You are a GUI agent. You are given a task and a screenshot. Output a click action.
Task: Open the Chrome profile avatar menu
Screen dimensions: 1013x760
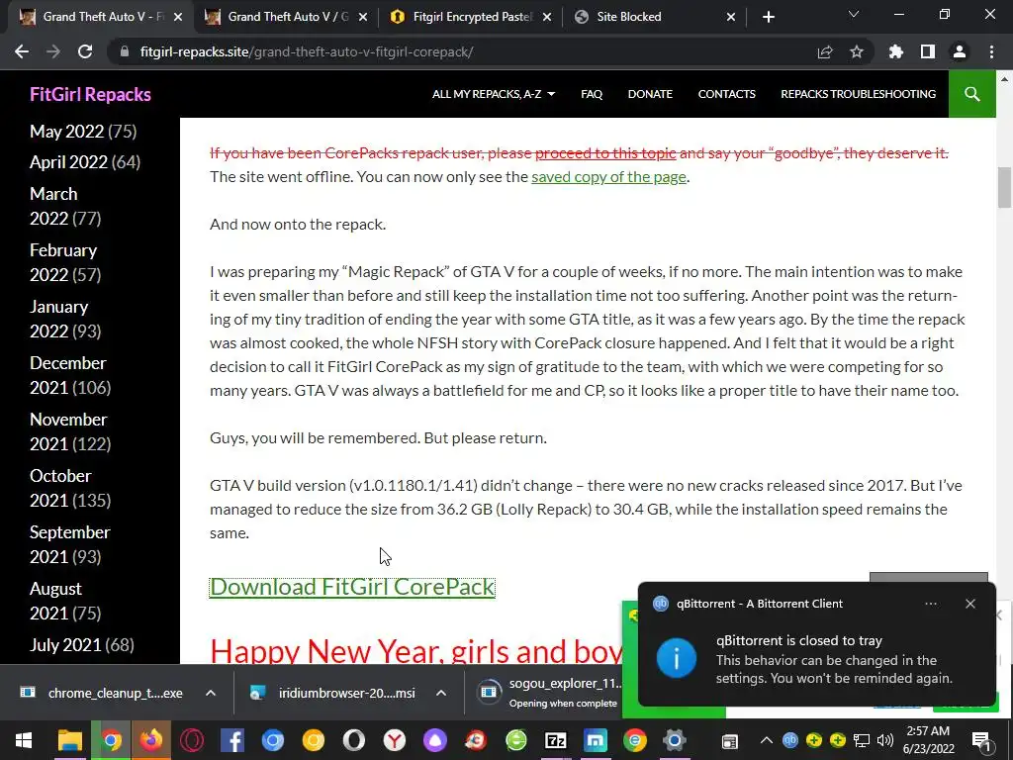click(960, 51)
